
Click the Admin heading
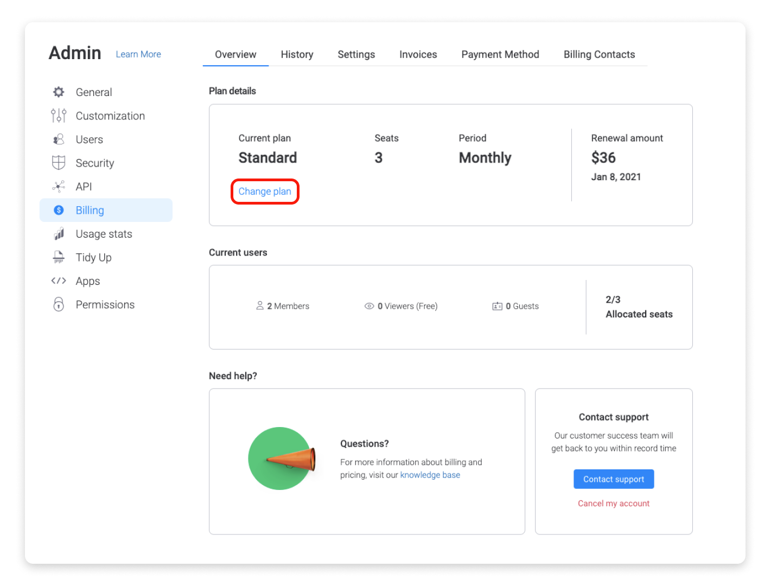click(x=75, y=53)
